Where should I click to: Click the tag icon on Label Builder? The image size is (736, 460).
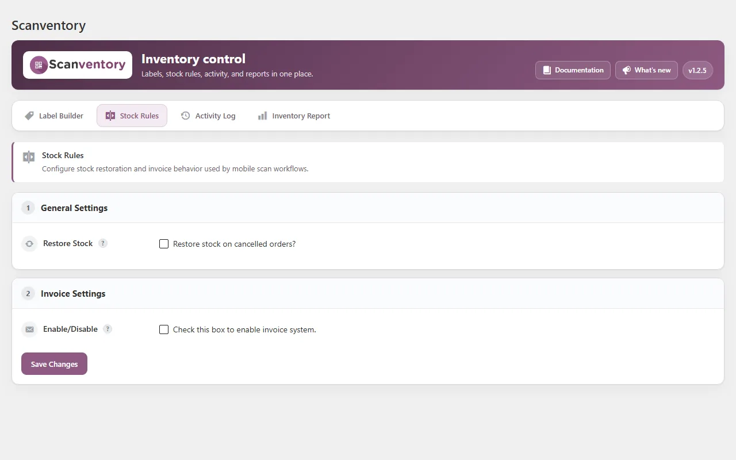pyautogui.click(x=29, y=116)
